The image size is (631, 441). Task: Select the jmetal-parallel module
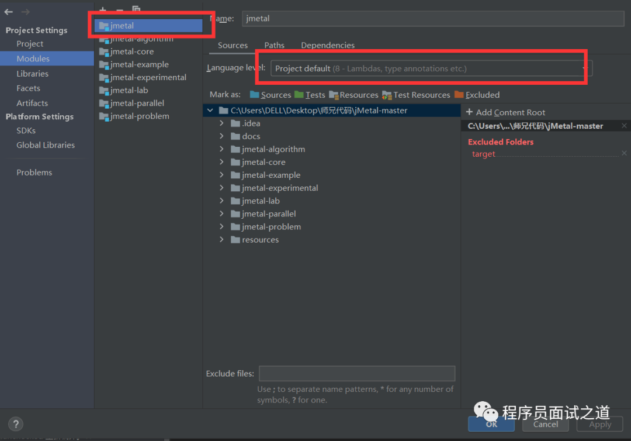click(148, 103)
